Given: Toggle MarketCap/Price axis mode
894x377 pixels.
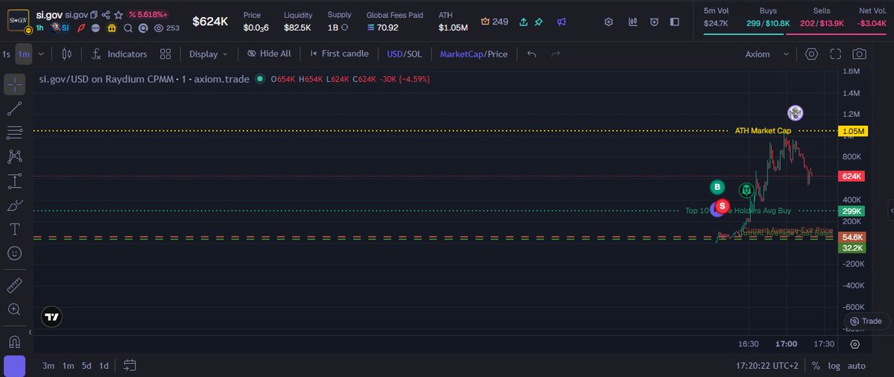Looking at the screenshot, I should [x=474, y=54].
